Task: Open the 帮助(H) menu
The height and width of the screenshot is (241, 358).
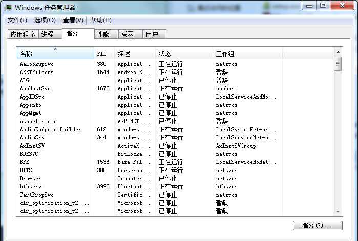Action: [x=101, y=20]
